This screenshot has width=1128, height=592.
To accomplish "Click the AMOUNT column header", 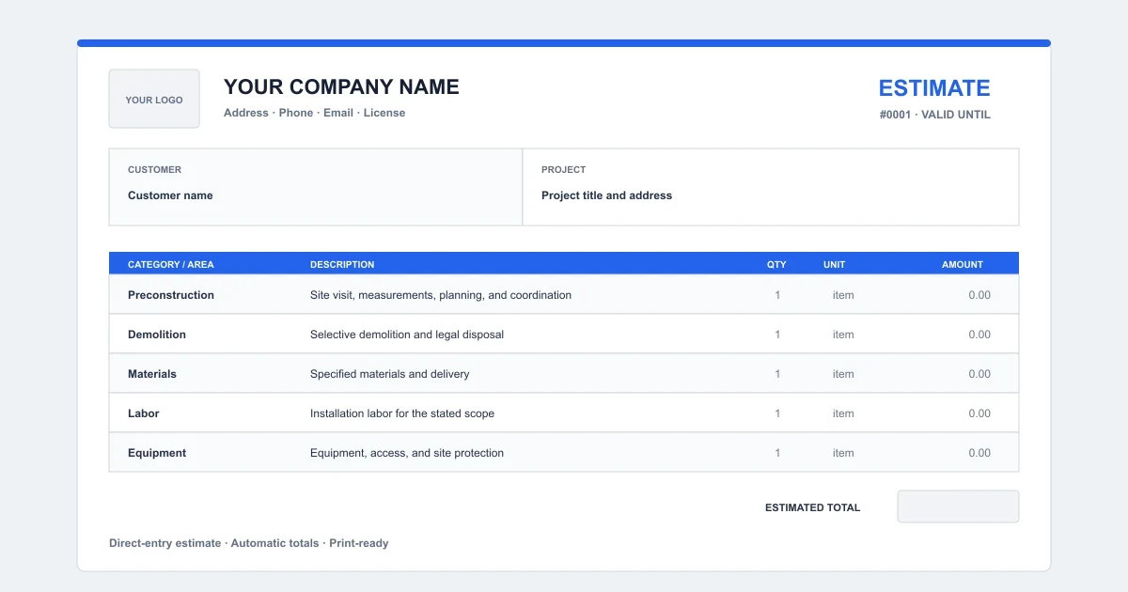I will click(x=963, y=265).
